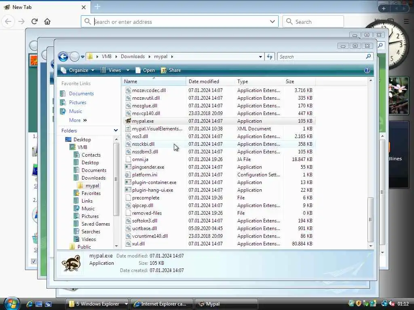Select the mozavcodec.dll file icon
This screenshot has width=414, height=310.
[128, 90]
